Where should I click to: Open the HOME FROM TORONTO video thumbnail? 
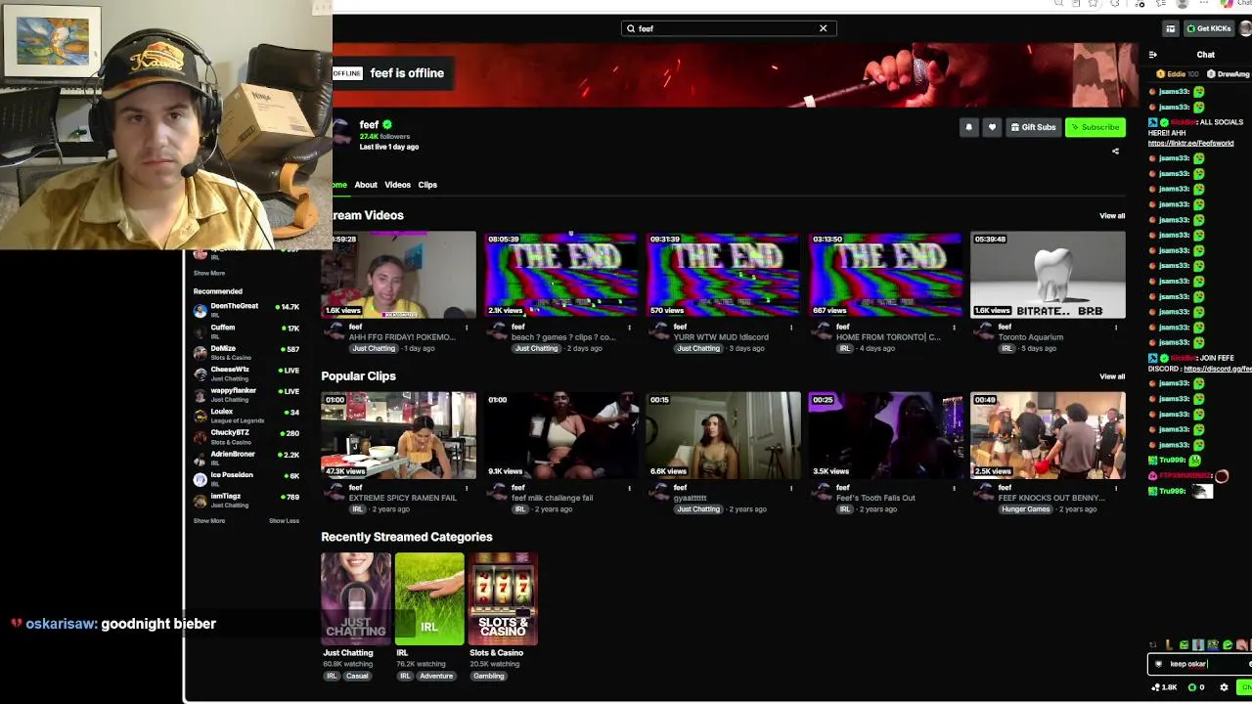click(885, 275)
